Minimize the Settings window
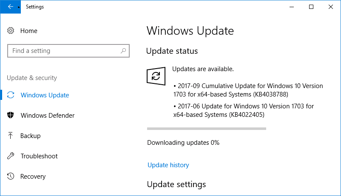Viewport: 341px width, 196px height. [x=292, y=7]
